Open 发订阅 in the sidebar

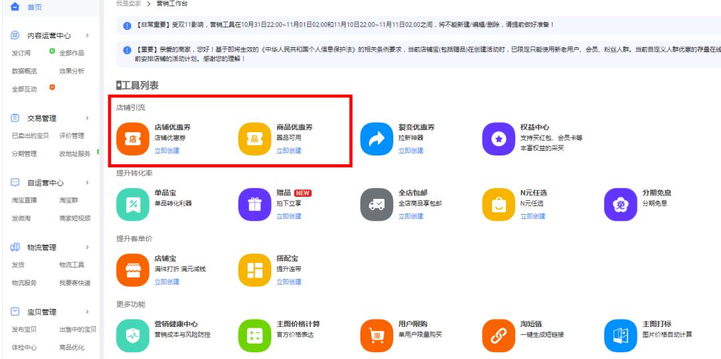[x=21, y=53]
